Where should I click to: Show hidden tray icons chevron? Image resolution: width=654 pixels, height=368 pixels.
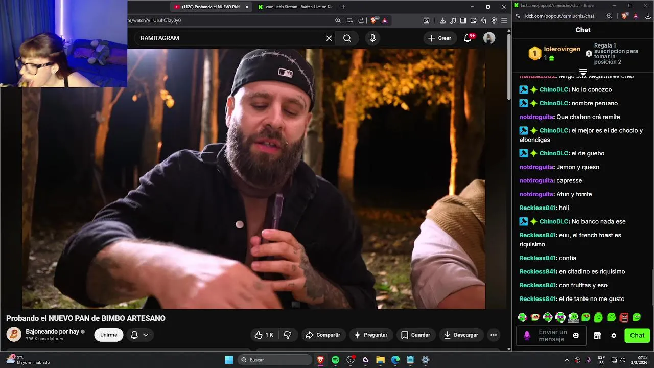point(567,360)
